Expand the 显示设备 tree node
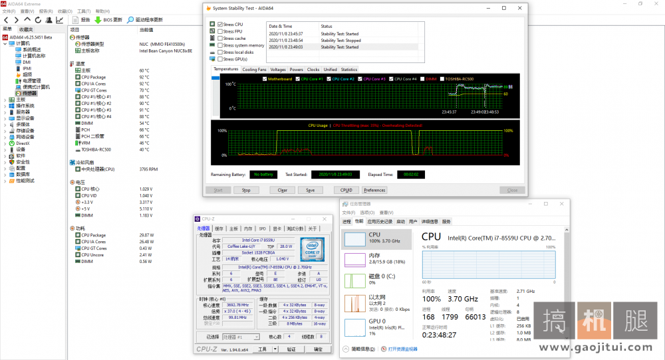Screen dimensions: 665x360 point(5,118)
